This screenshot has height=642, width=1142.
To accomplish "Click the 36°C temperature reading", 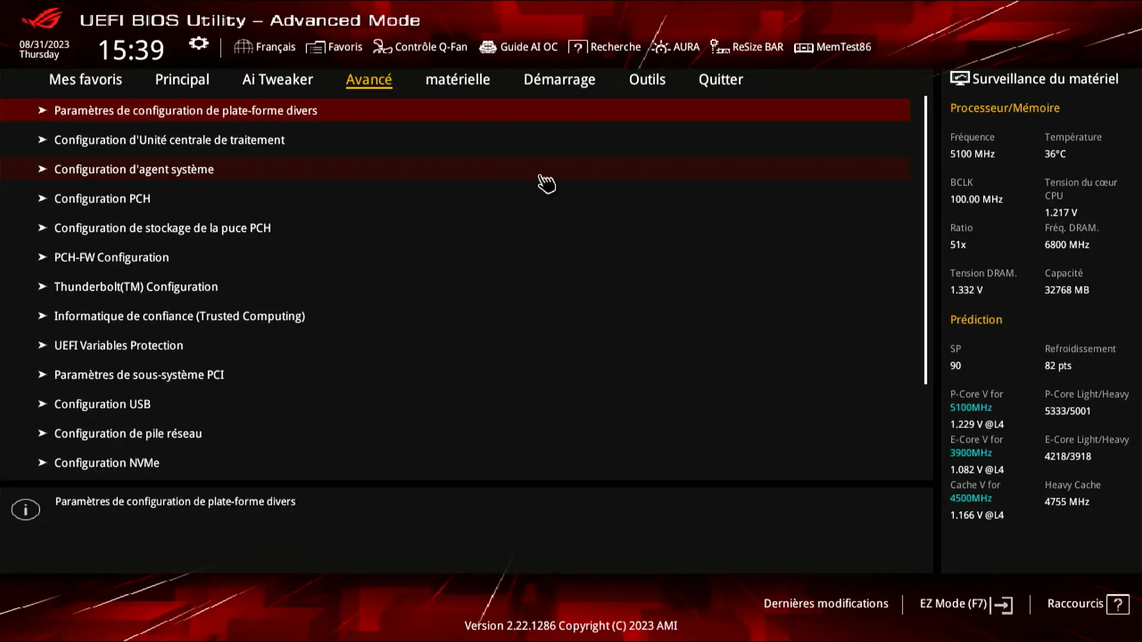I will [x=1055, y=154].
